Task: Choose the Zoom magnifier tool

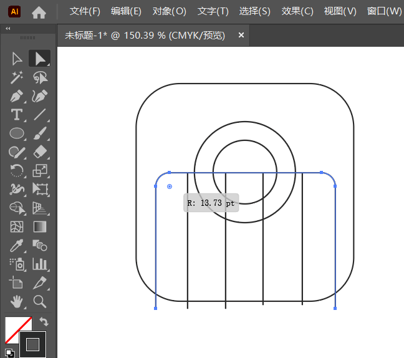Action: coord(40,301)
